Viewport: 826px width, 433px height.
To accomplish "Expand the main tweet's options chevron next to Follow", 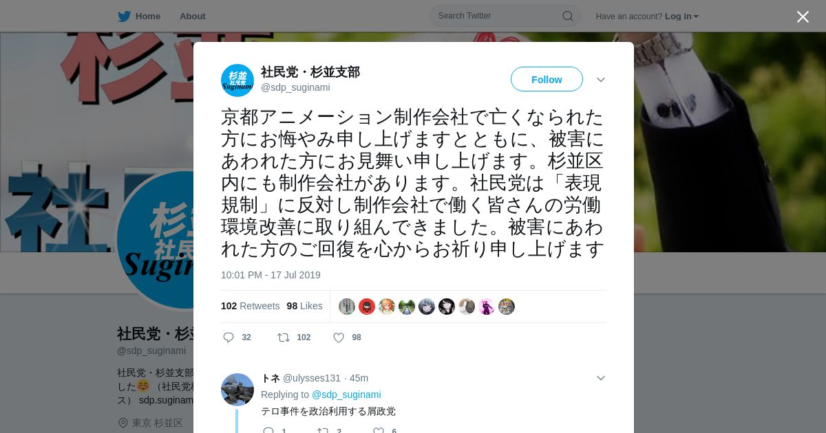I will (x=601, y=80).
